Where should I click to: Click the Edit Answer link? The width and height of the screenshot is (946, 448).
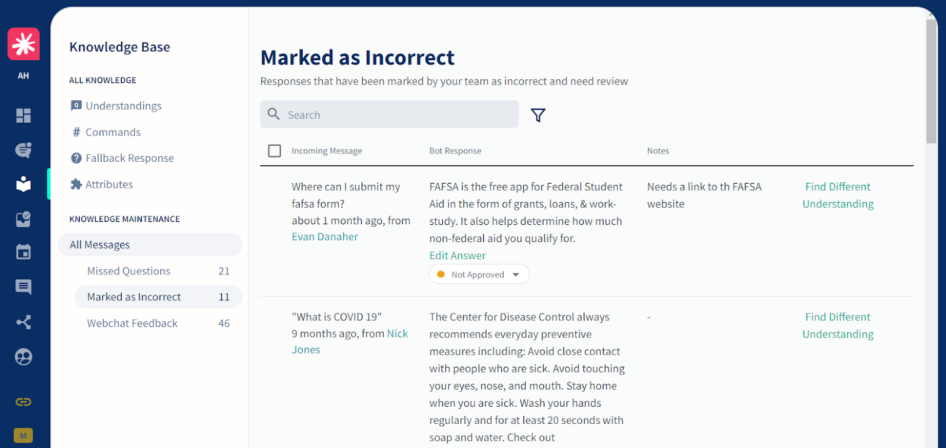click(x=458, y=256)
